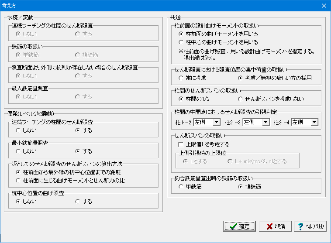Screen dimensions: 331x243
Task: Open the 柱2～3 引張判定 dropdown
Action: click(256, 122)
